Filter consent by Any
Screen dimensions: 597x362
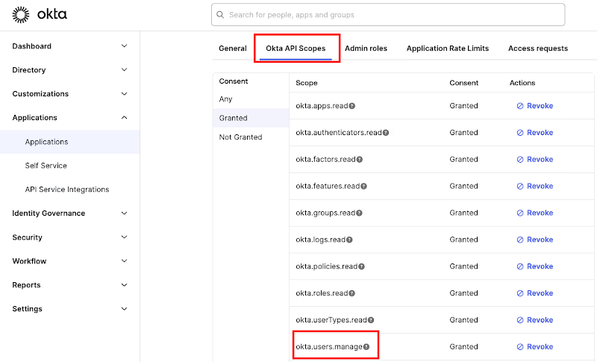coord(225,99)
